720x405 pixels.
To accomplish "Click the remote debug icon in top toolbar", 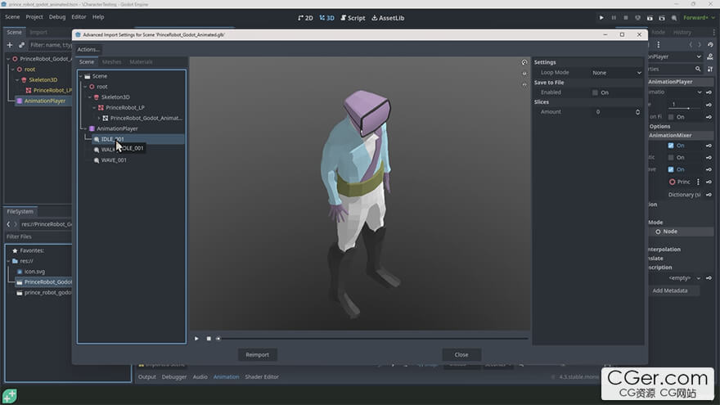I will point(637,18).
